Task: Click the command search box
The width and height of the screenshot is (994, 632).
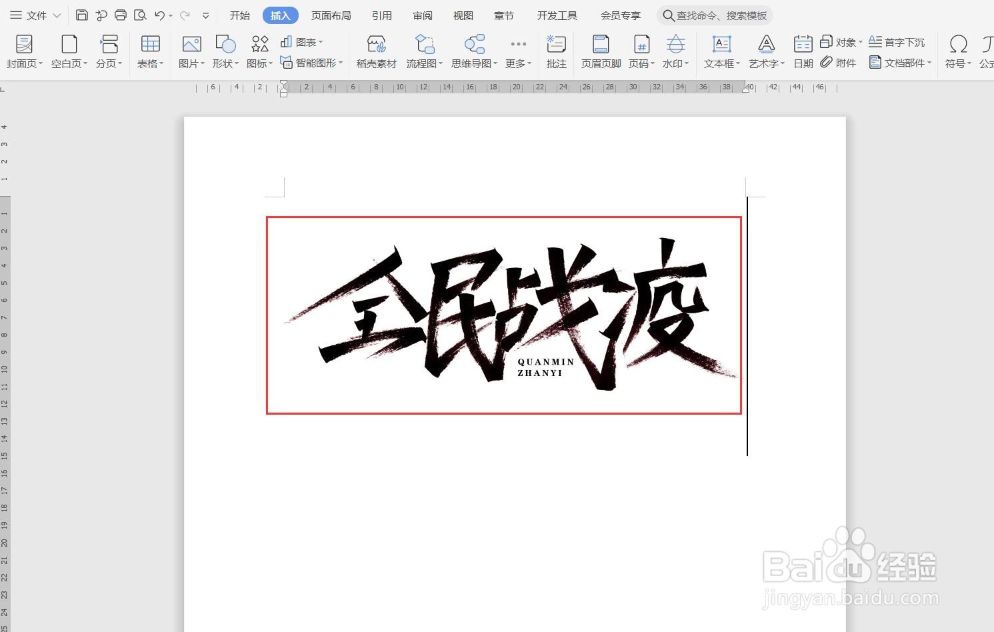Action: [x=715, y=15]
